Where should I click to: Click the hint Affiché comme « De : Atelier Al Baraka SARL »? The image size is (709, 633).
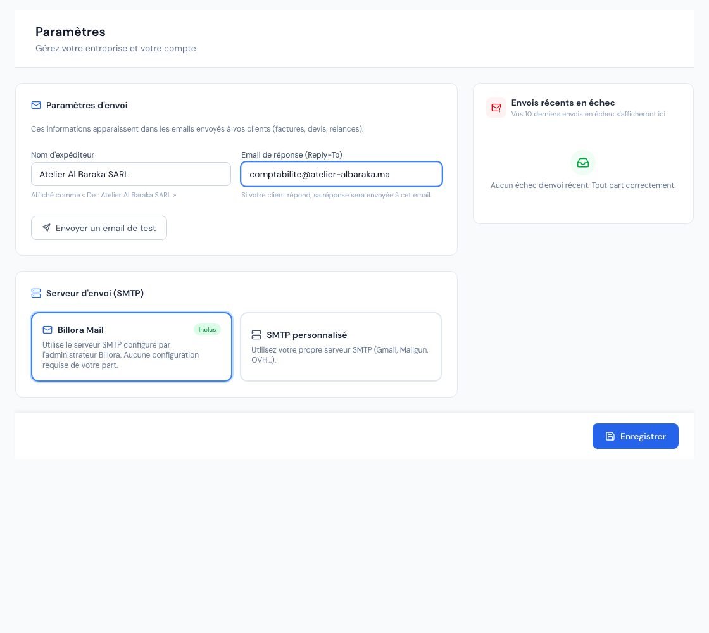104,196
